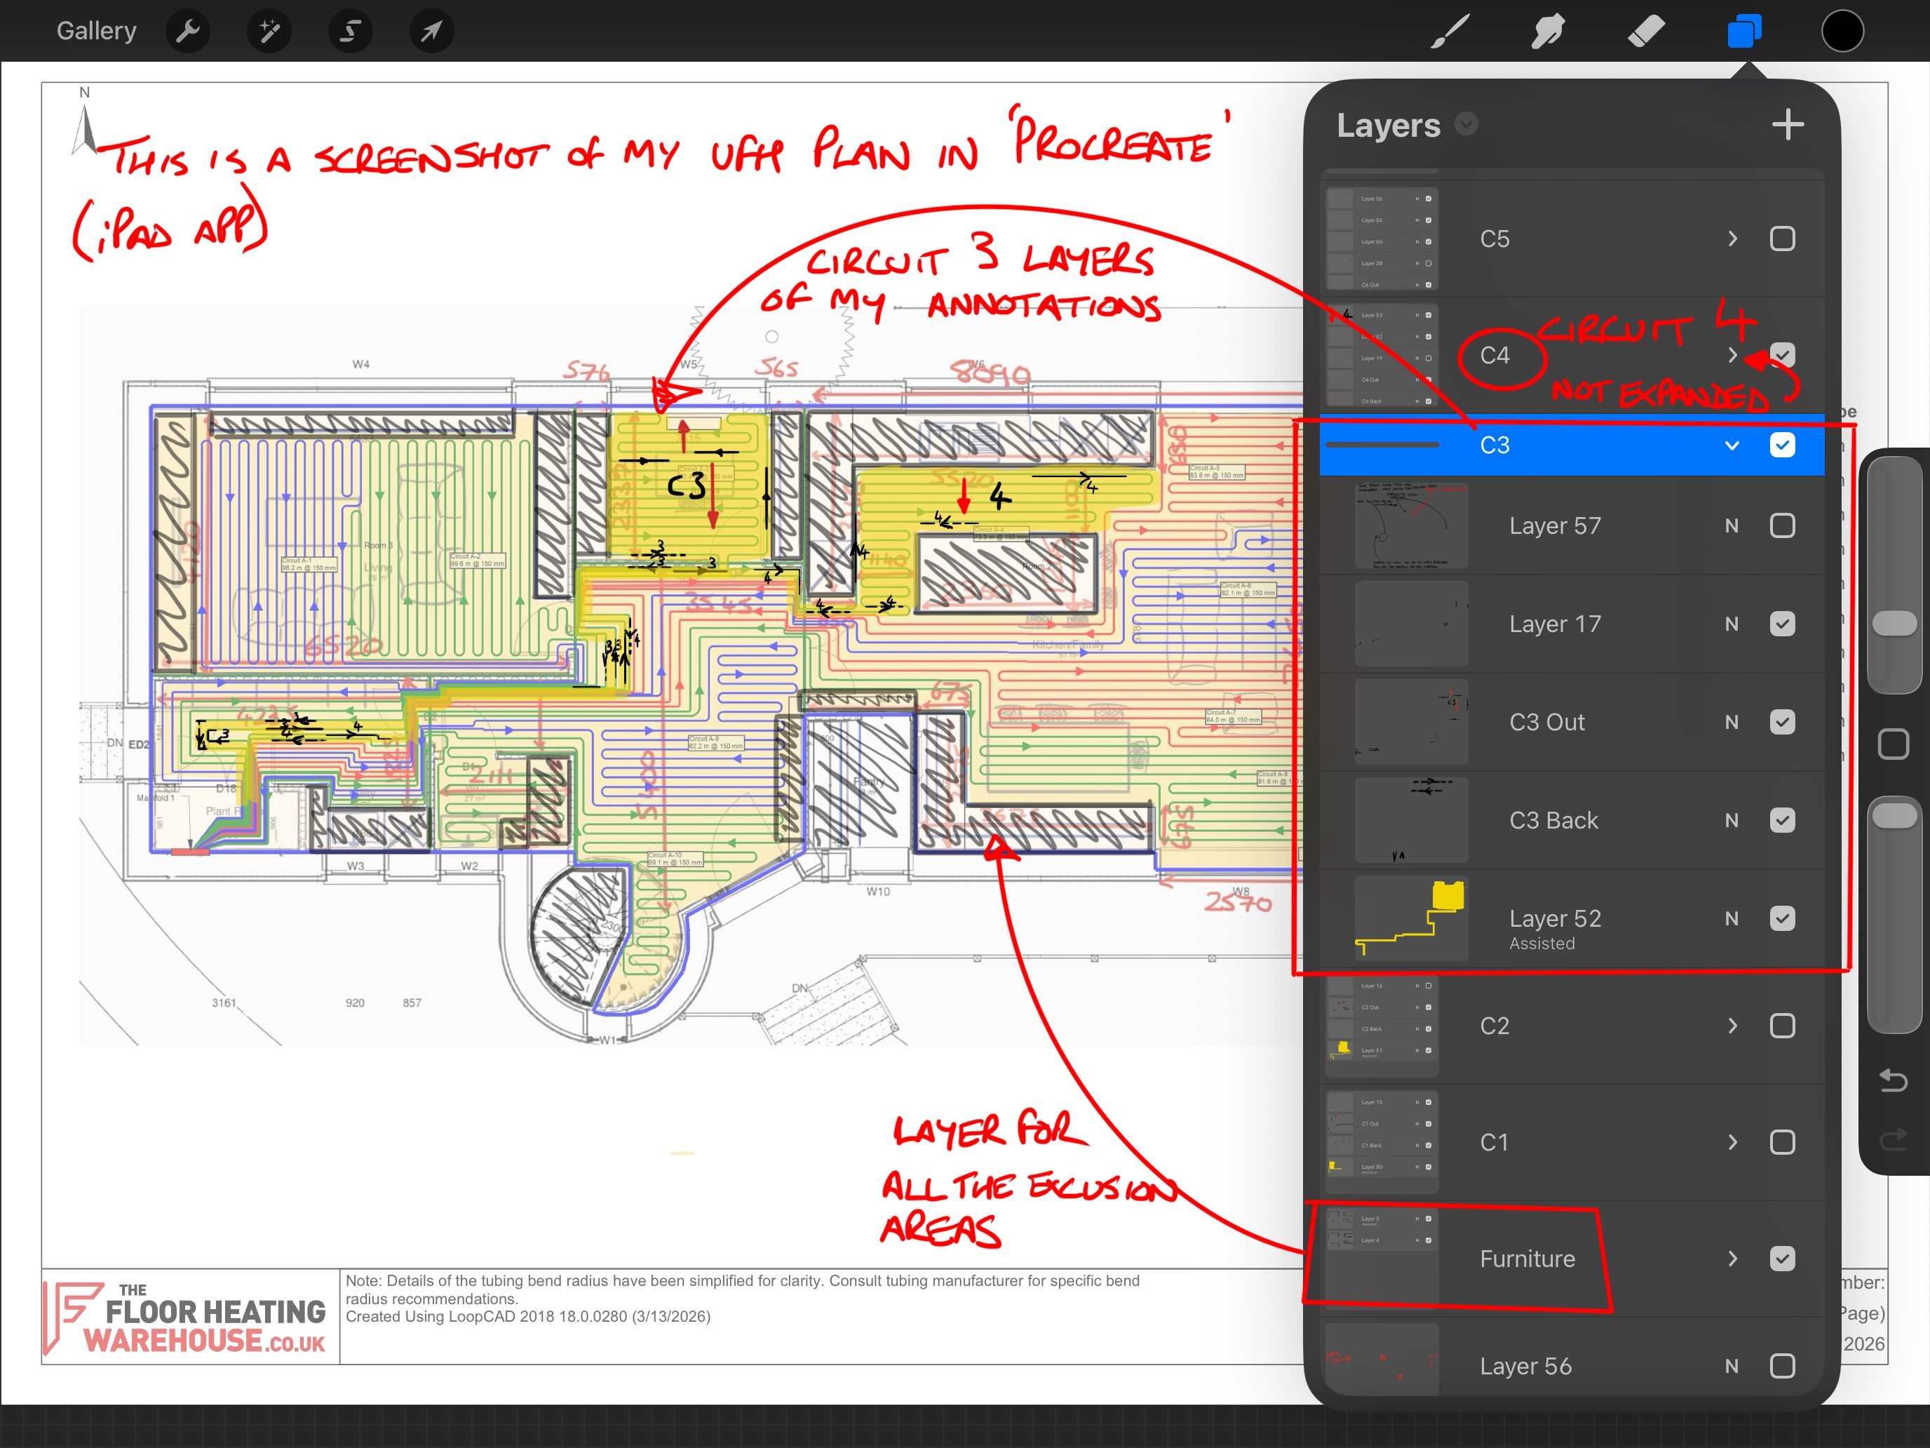Show Layer 57 visibility checkbox
The image size is (1930, 1448).
(1781, 525)
